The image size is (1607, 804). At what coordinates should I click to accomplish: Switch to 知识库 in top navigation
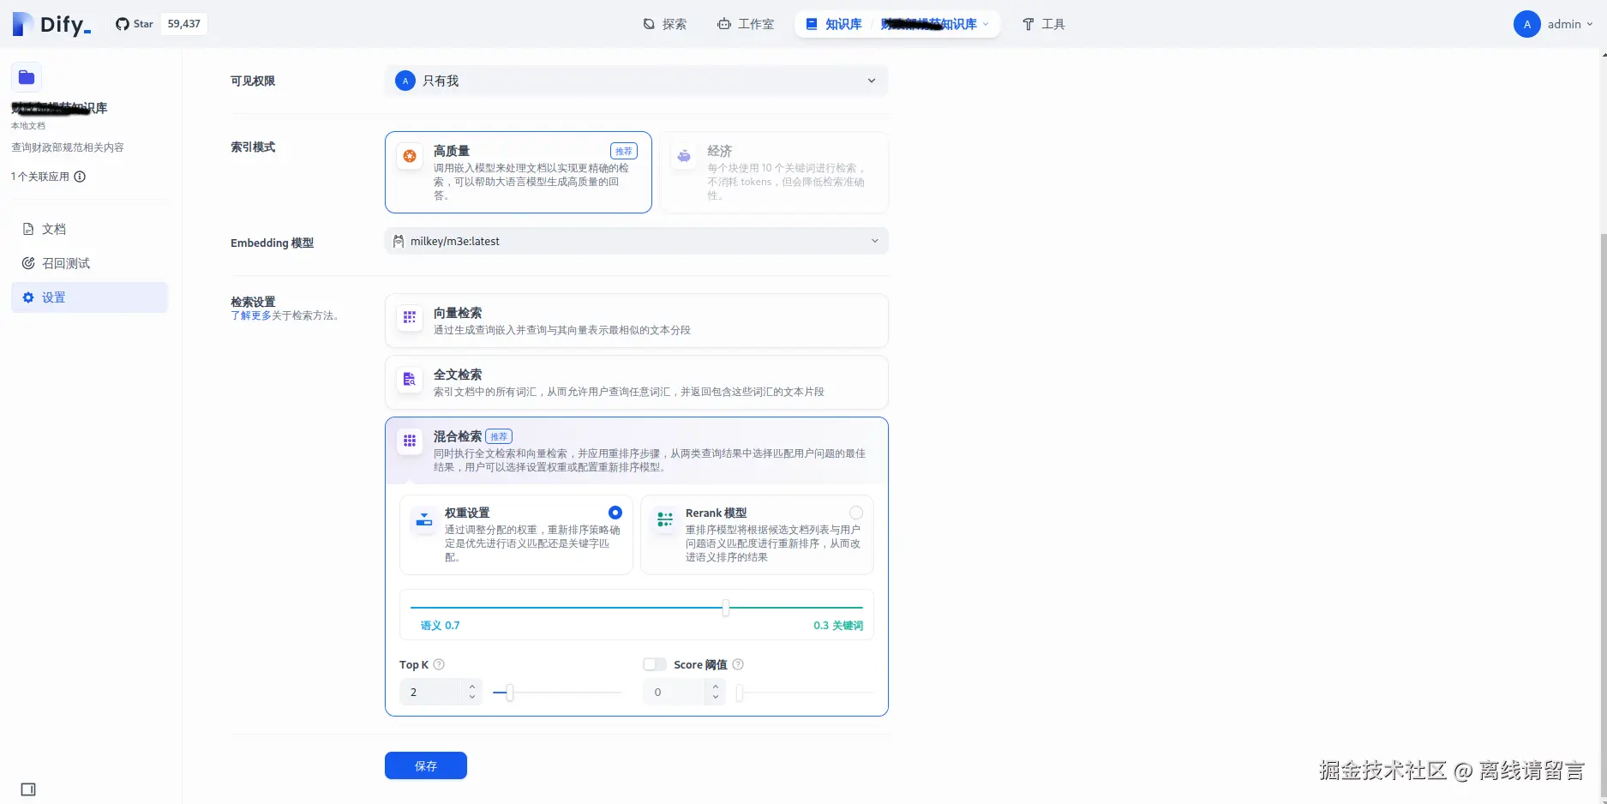(x=834, y=24)
